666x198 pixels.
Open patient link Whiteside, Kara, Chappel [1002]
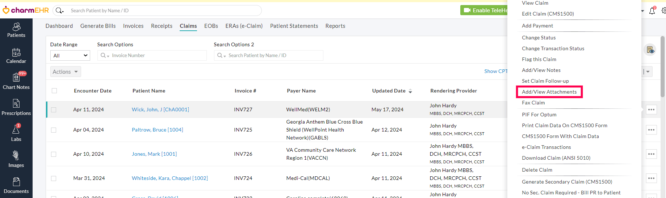tap(170, 178)
